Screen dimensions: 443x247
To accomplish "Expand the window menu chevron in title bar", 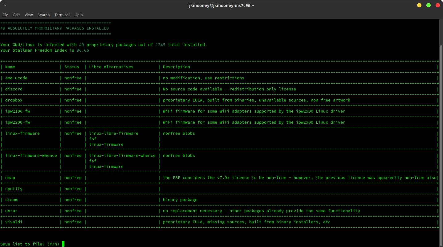I will click(x=5, y=5).
